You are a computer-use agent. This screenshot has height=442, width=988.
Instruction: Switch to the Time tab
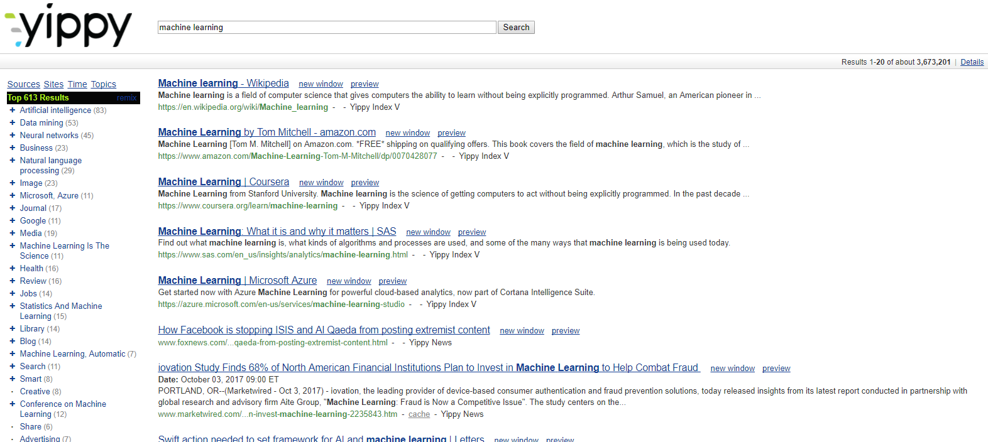[77, 84]
